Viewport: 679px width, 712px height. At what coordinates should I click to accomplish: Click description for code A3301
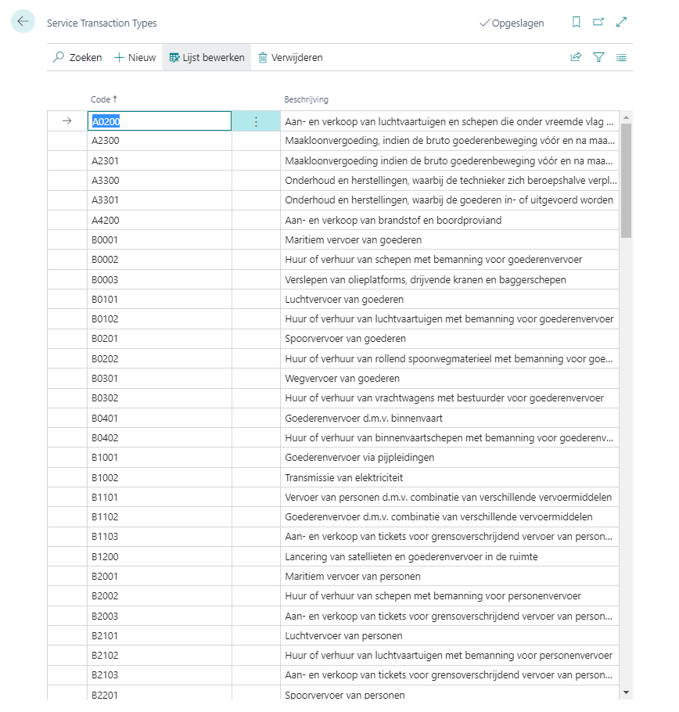click(449, 200)
